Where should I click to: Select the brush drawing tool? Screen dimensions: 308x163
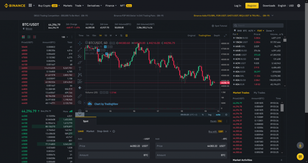pyautogui.click(x=80, y=63)
